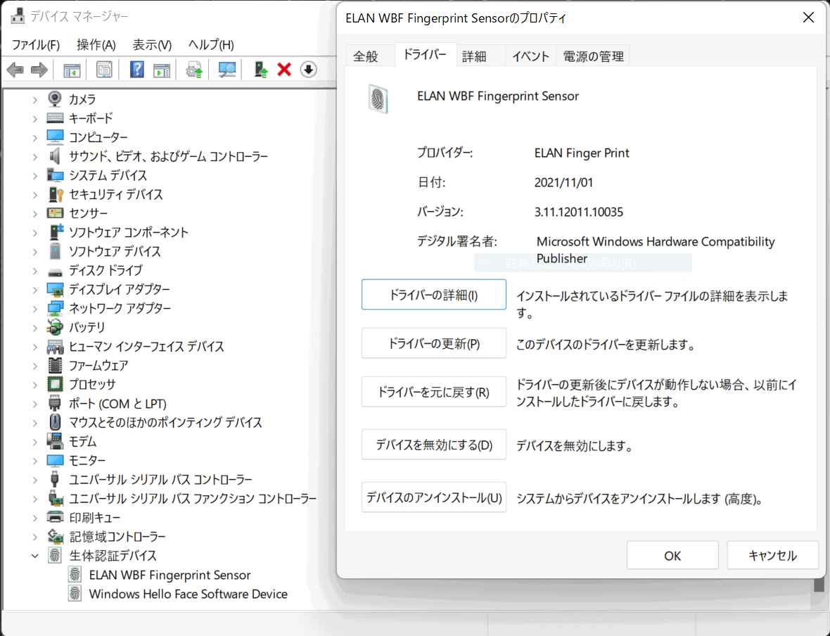
Task: Expand the ソフトウェア コンポーネント category
Action: tap(35, 232)
